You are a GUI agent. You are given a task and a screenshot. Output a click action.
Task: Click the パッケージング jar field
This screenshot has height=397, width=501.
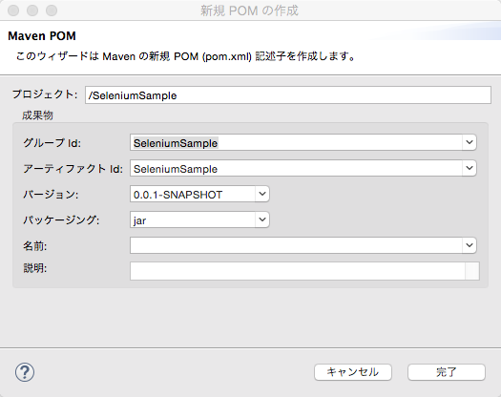(193, 219)
